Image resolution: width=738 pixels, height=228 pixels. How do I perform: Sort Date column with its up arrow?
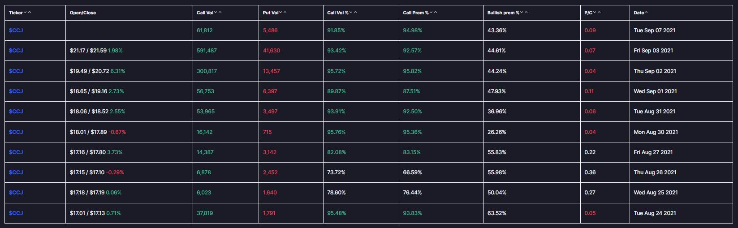point(646,13)
